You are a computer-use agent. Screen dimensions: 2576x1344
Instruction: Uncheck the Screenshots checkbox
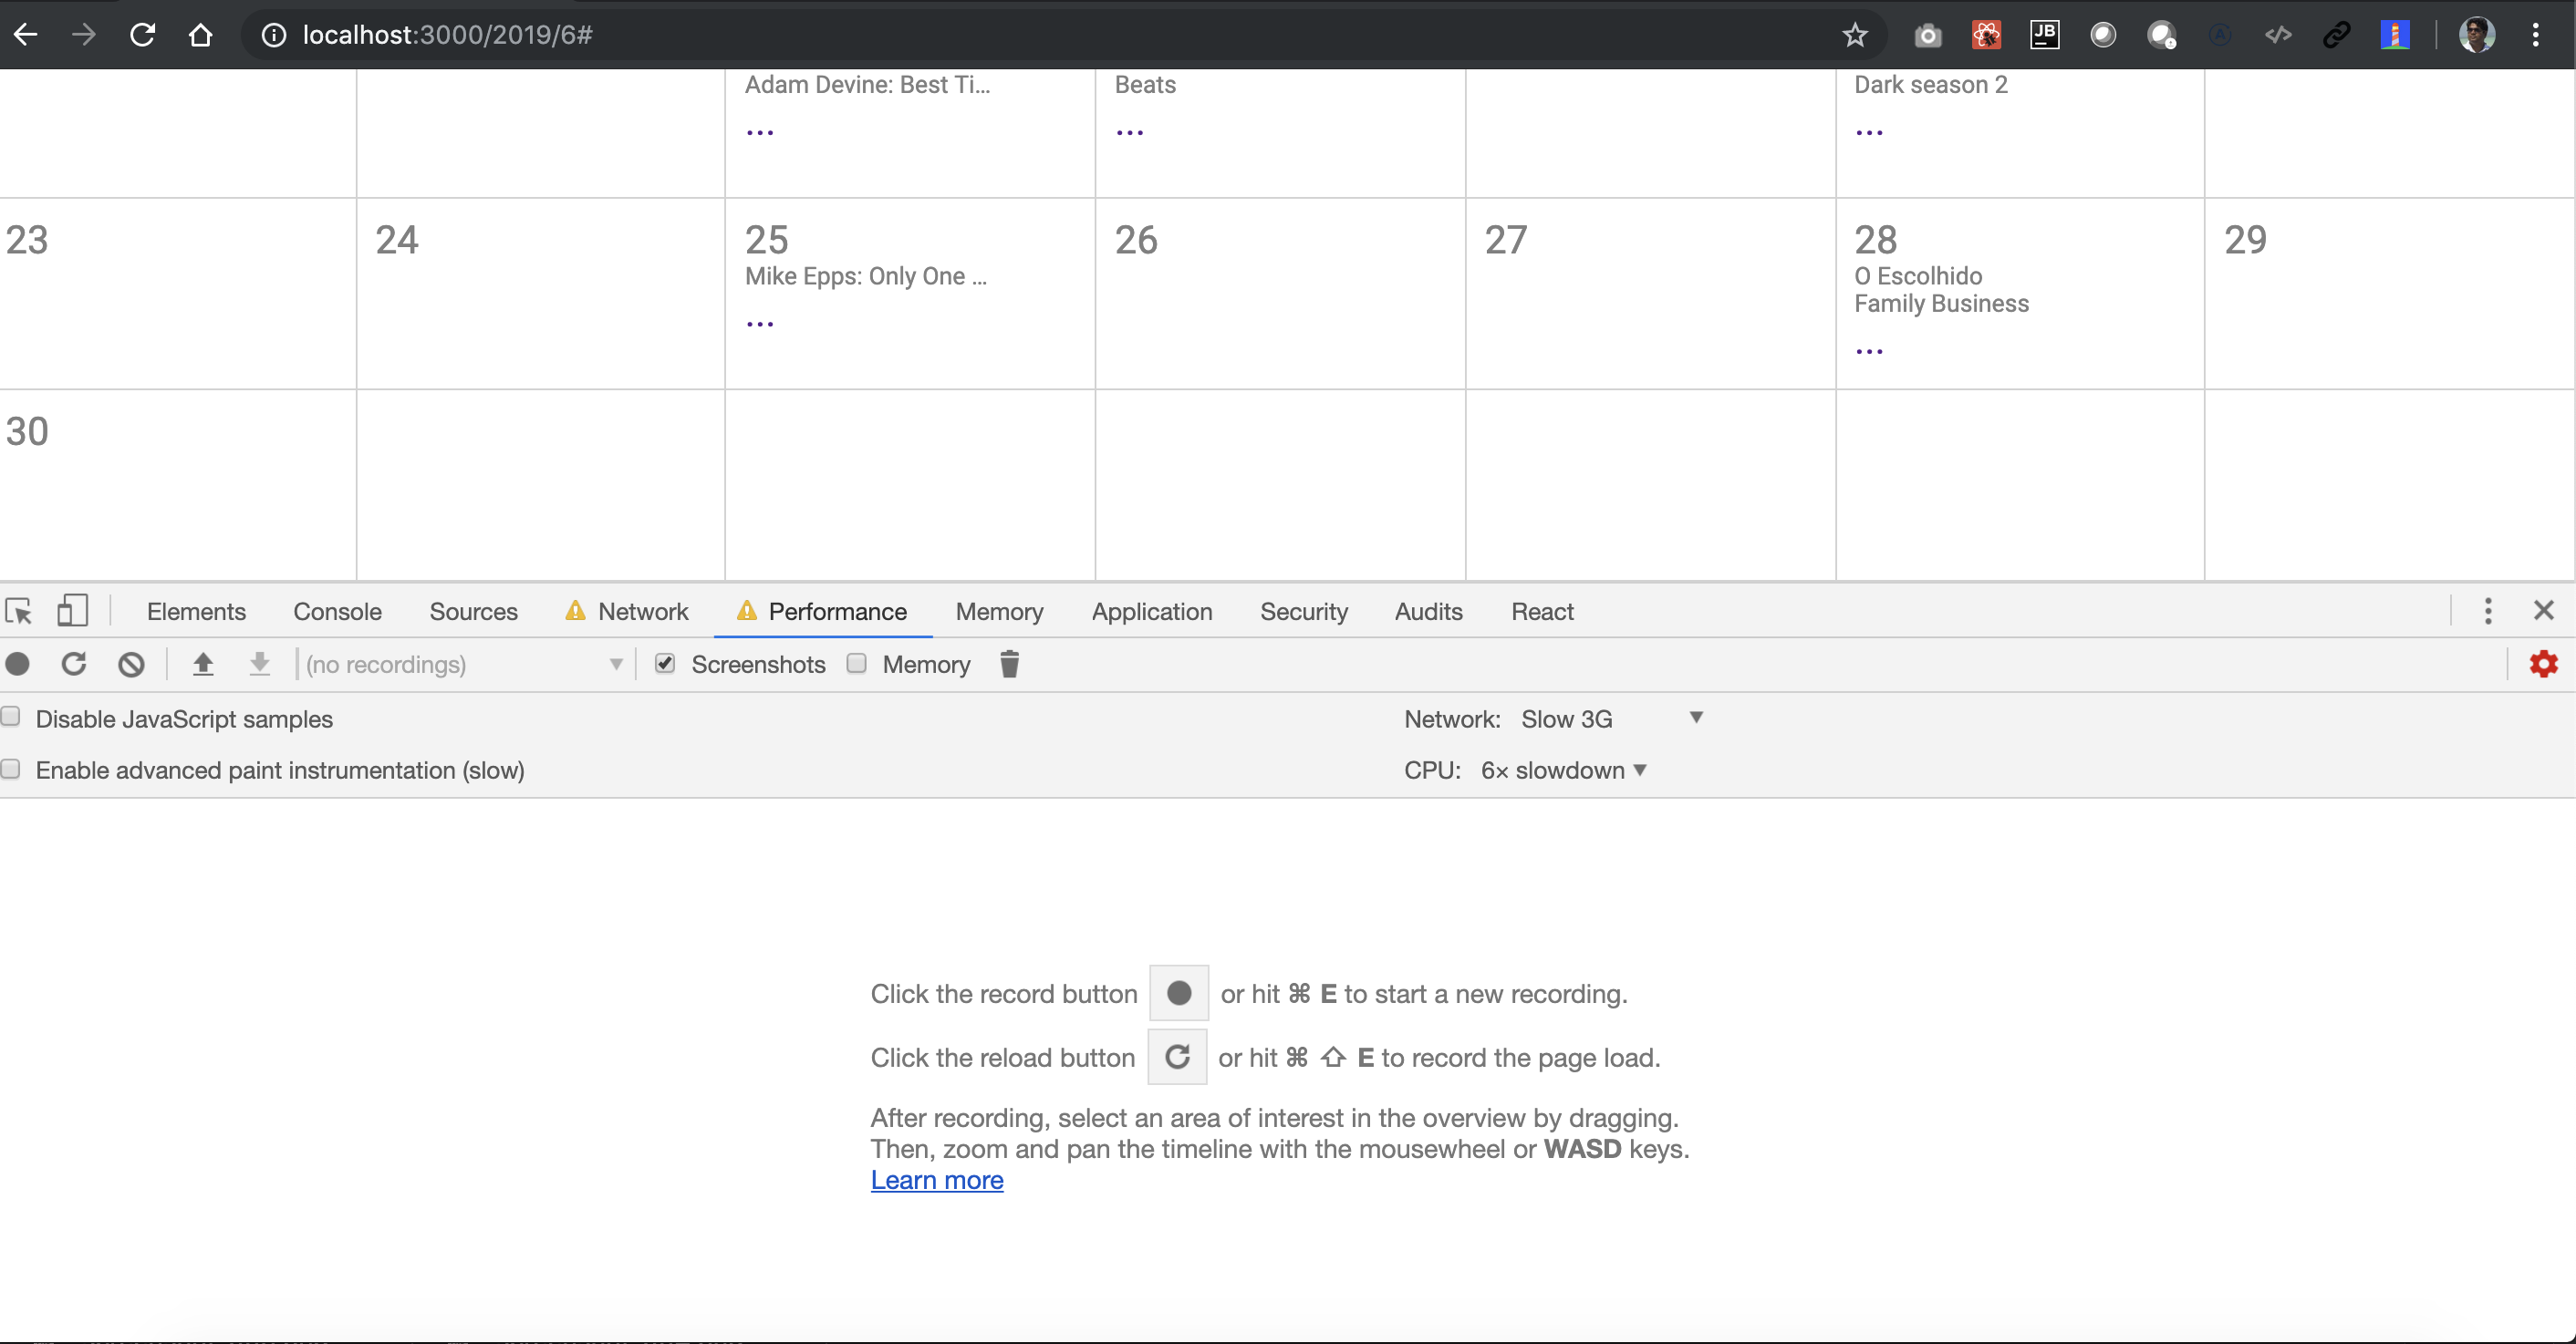pos(665,664)
